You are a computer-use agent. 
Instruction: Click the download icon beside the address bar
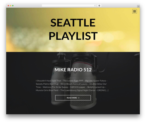(x=99, y=6)
